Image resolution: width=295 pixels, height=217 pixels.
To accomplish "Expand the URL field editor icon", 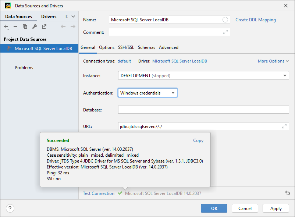I will 284,126.
